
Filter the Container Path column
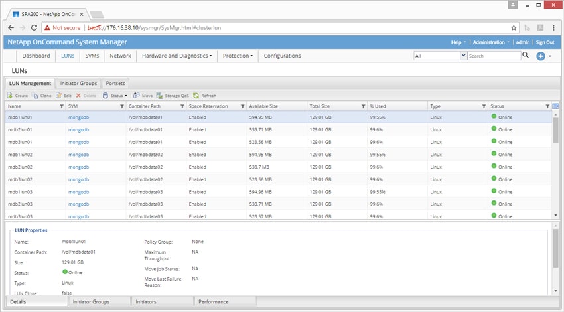(x=182, y=106)
